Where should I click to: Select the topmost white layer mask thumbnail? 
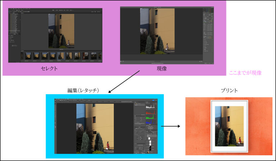click(150, 138)
